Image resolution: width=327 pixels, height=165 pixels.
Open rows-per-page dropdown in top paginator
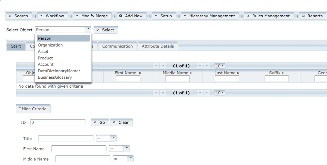point(220,66)
